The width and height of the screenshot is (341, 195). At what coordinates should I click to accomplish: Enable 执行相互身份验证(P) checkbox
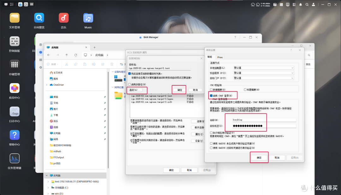pos(211,132)
